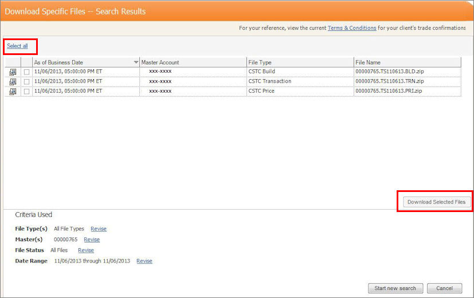The width and height of the screenshot is (474, 298).
Task: Tick the CSTC Transaction file checkbox
Action: pos(26,81)
